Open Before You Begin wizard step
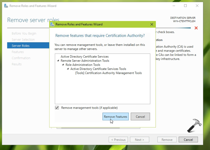 (24, 33)
